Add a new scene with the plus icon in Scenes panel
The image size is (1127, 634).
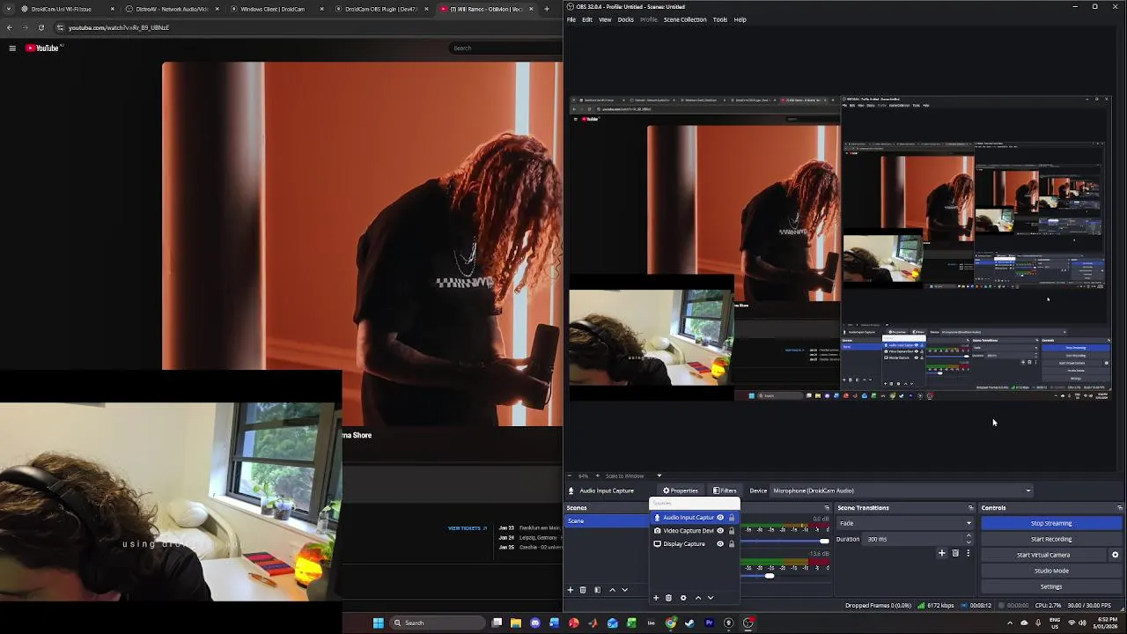[x=570, y=590]
